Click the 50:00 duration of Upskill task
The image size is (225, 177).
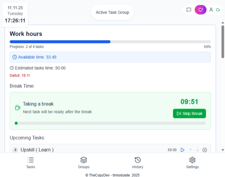pos(172,150)
